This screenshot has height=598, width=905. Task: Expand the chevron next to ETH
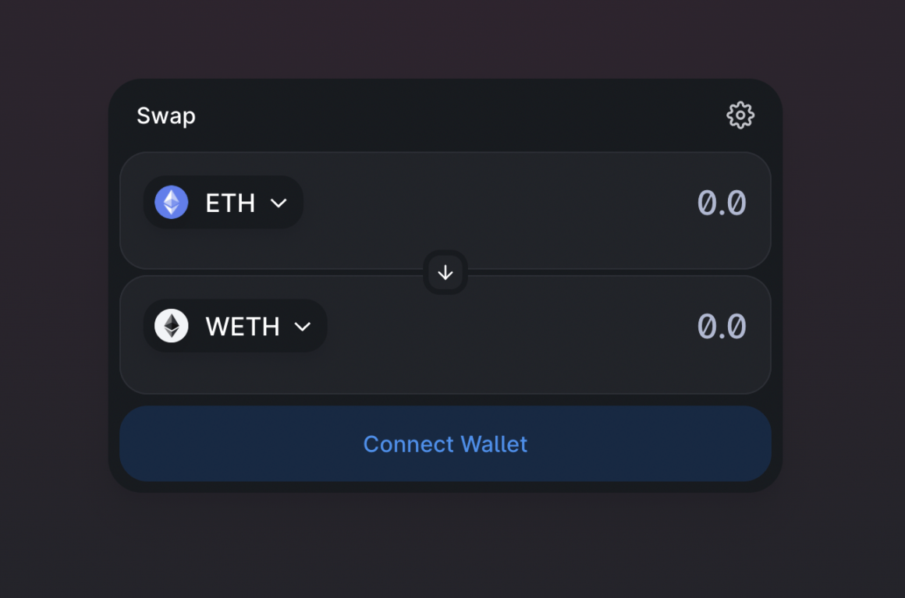(280, 203)
